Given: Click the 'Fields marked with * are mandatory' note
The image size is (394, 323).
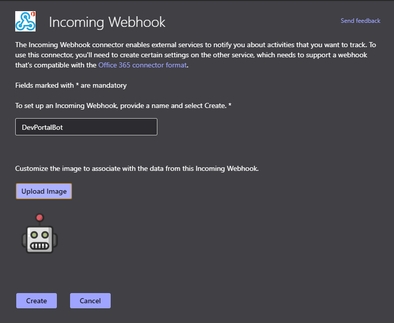Looking at the screenshot, I should (71, 85).
